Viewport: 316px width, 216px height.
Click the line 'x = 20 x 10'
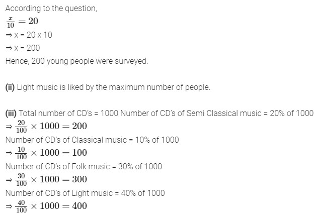pos(29,35)
